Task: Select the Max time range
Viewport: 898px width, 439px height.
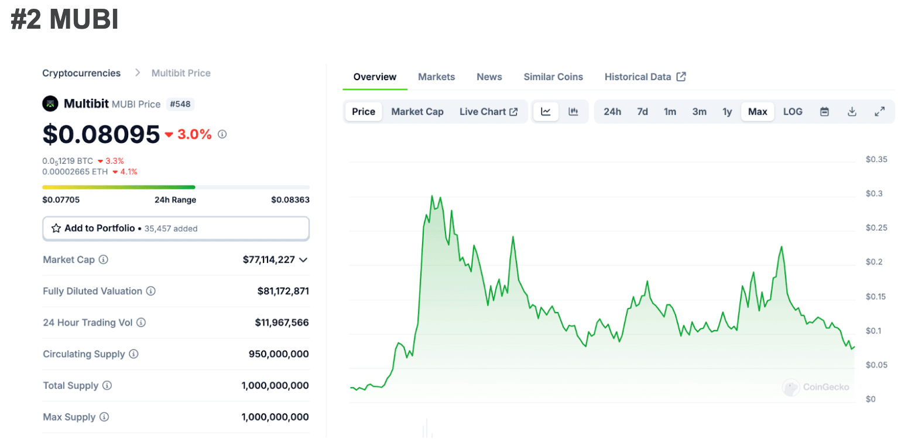Action: click(758, 112)
